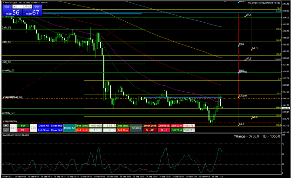This screenshot has height=178, width=291.
Task: Click the SL = BE button
Action: click(x=150, y=130)
